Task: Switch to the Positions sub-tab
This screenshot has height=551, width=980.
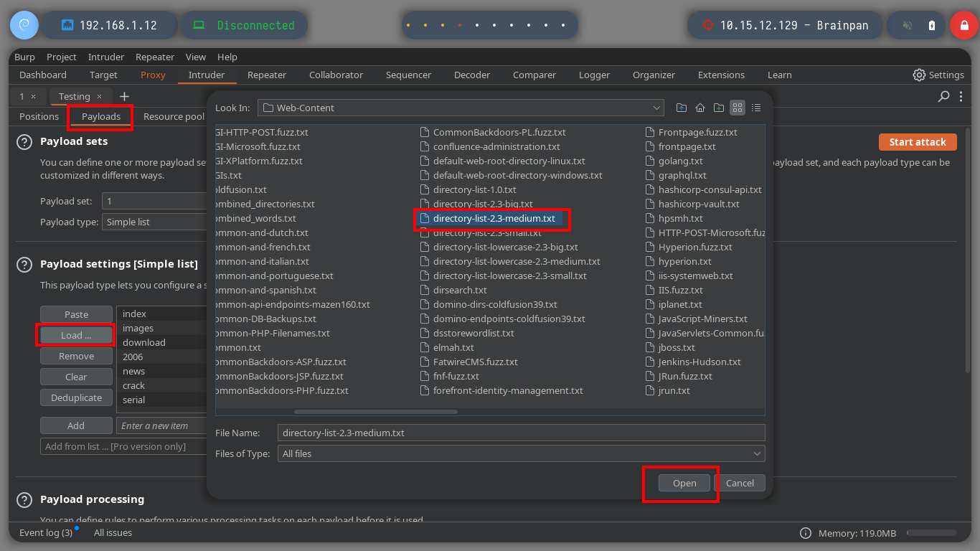Action: pyautogui.click(x=39, y=116)
